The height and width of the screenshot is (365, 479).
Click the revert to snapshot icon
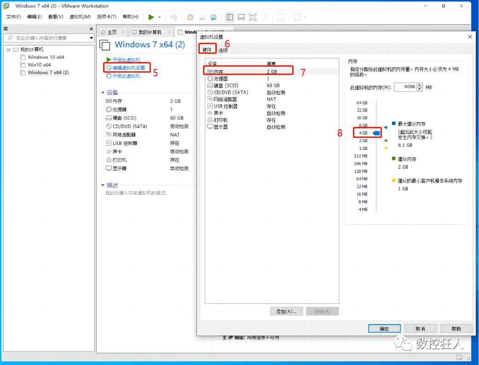pos(202,17)
